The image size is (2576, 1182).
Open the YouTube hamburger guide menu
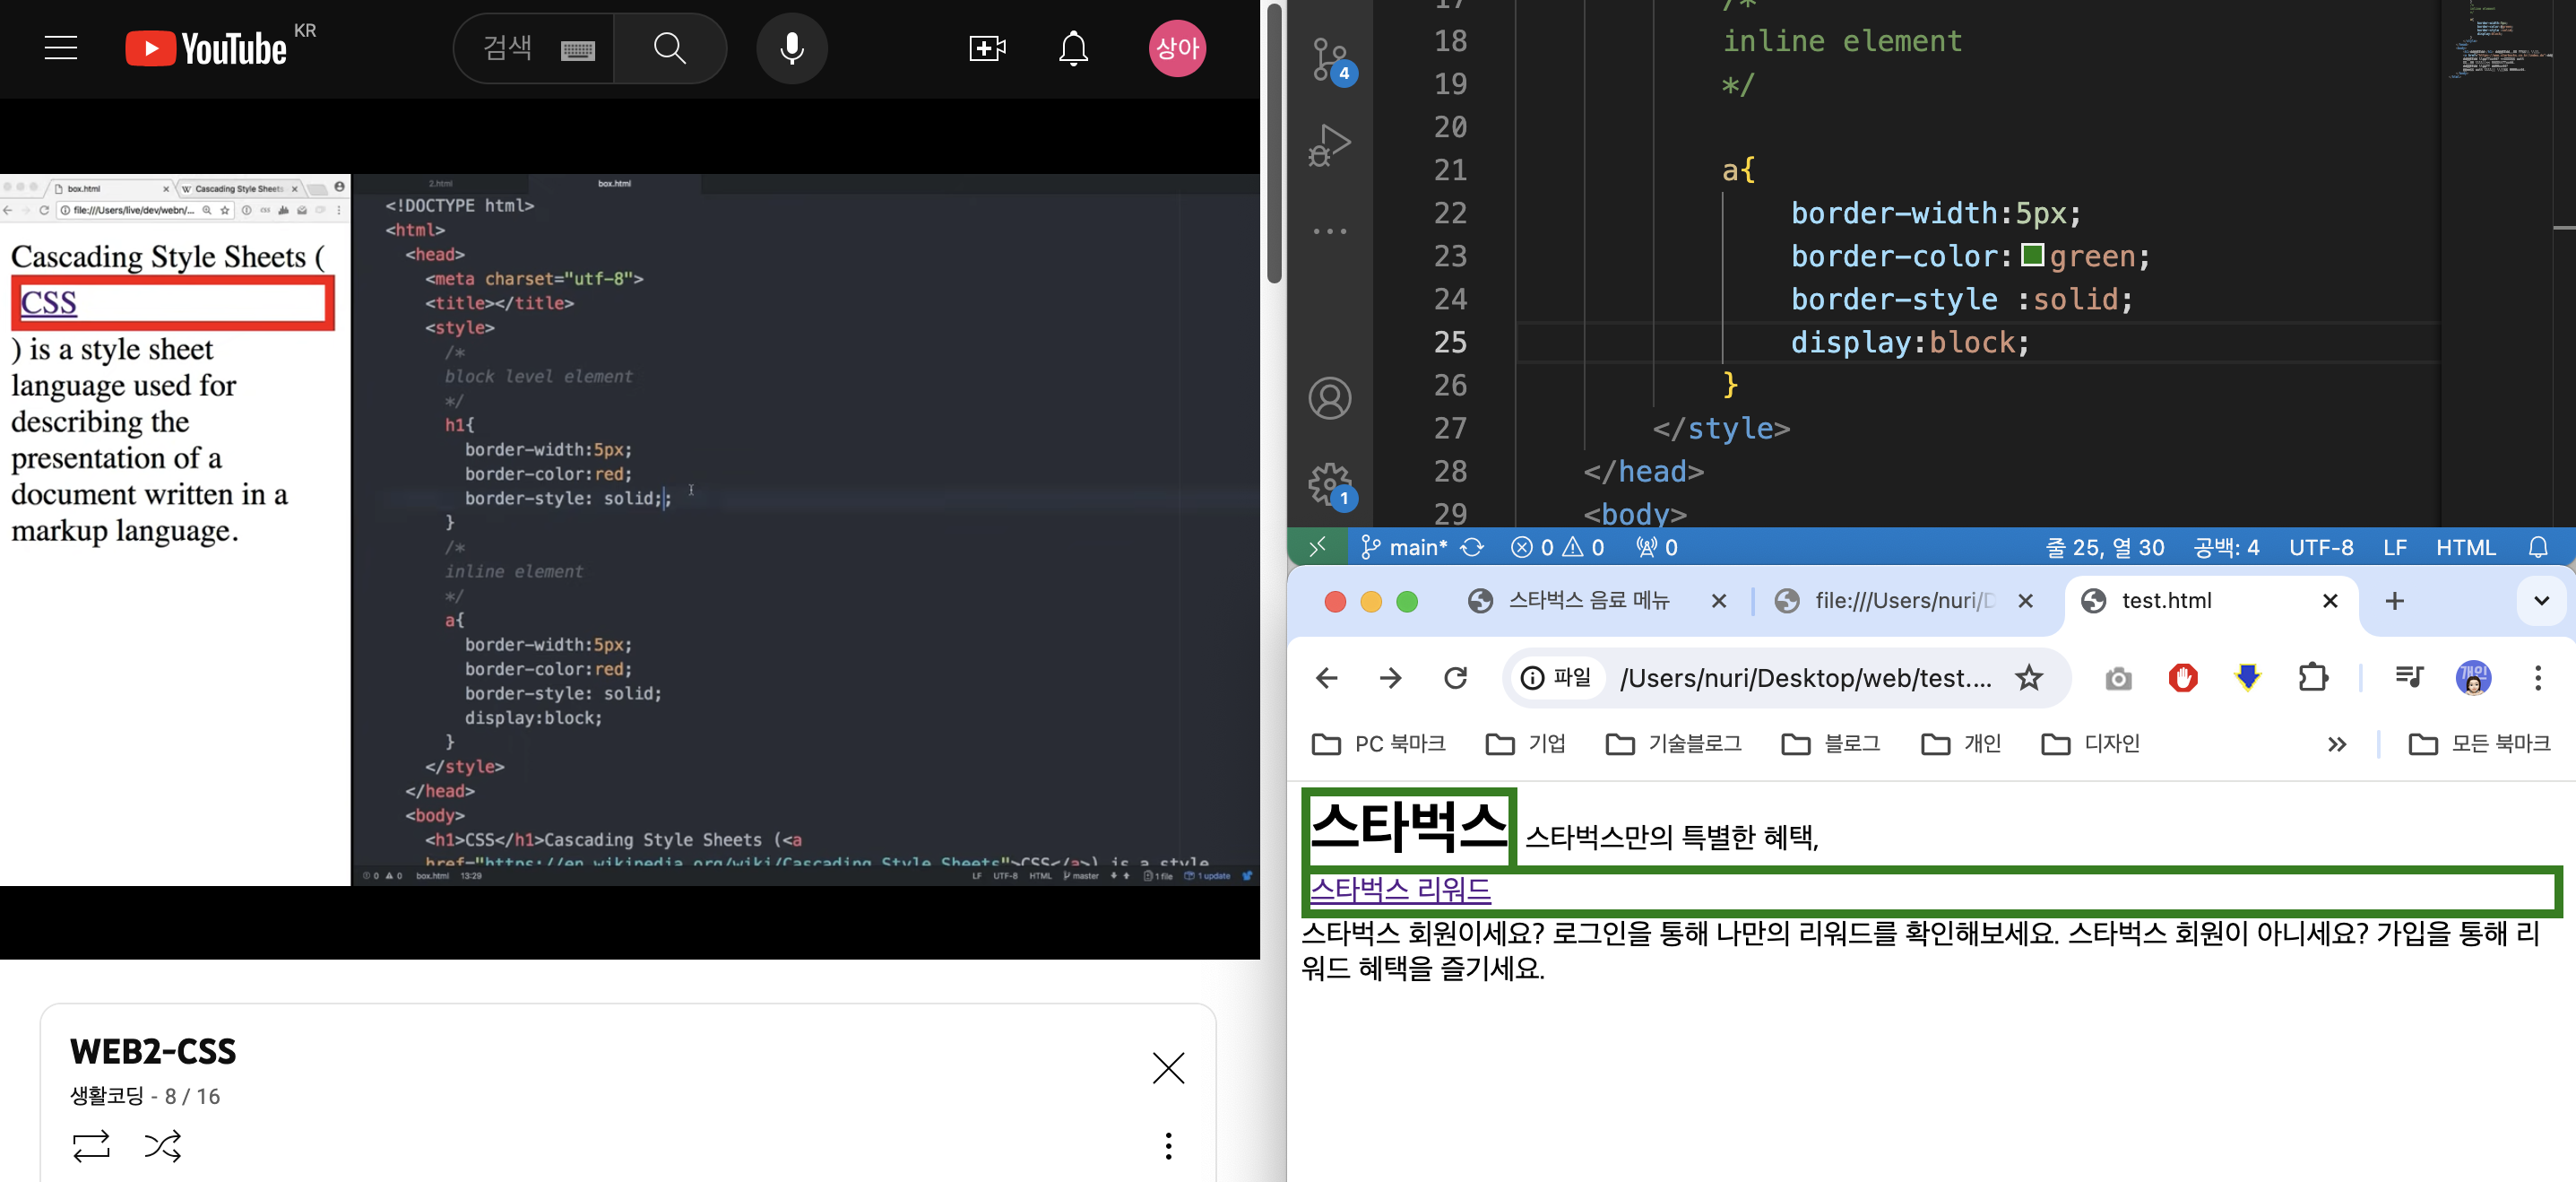61,48
